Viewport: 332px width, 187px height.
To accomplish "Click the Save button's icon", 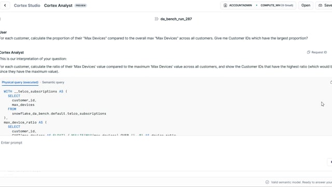I will [x=320, y=5].
